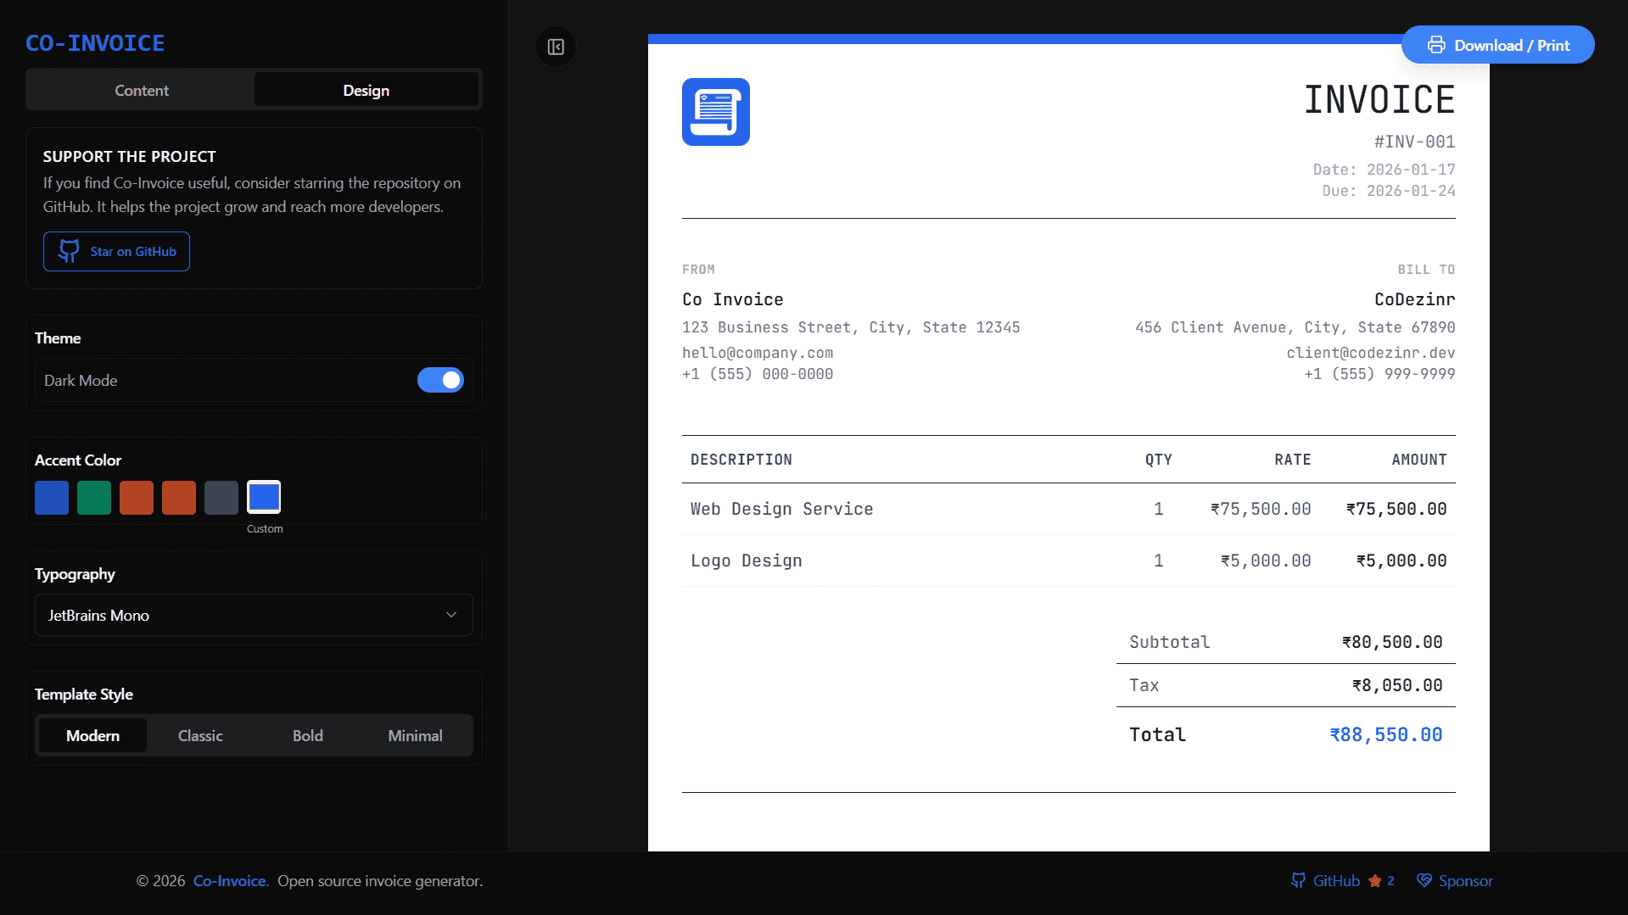Switch to the Content tab

(141, 89)
